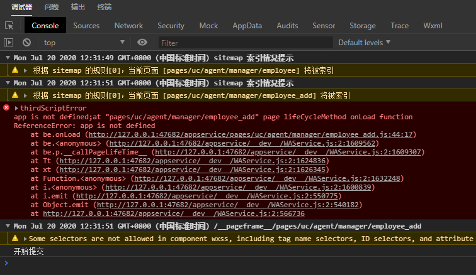Click the 'ReferenceError: app is not defined' line

click(84, 126)
